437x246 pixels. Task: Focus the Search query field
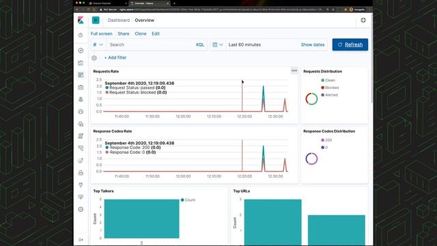[x=150, y=44]
